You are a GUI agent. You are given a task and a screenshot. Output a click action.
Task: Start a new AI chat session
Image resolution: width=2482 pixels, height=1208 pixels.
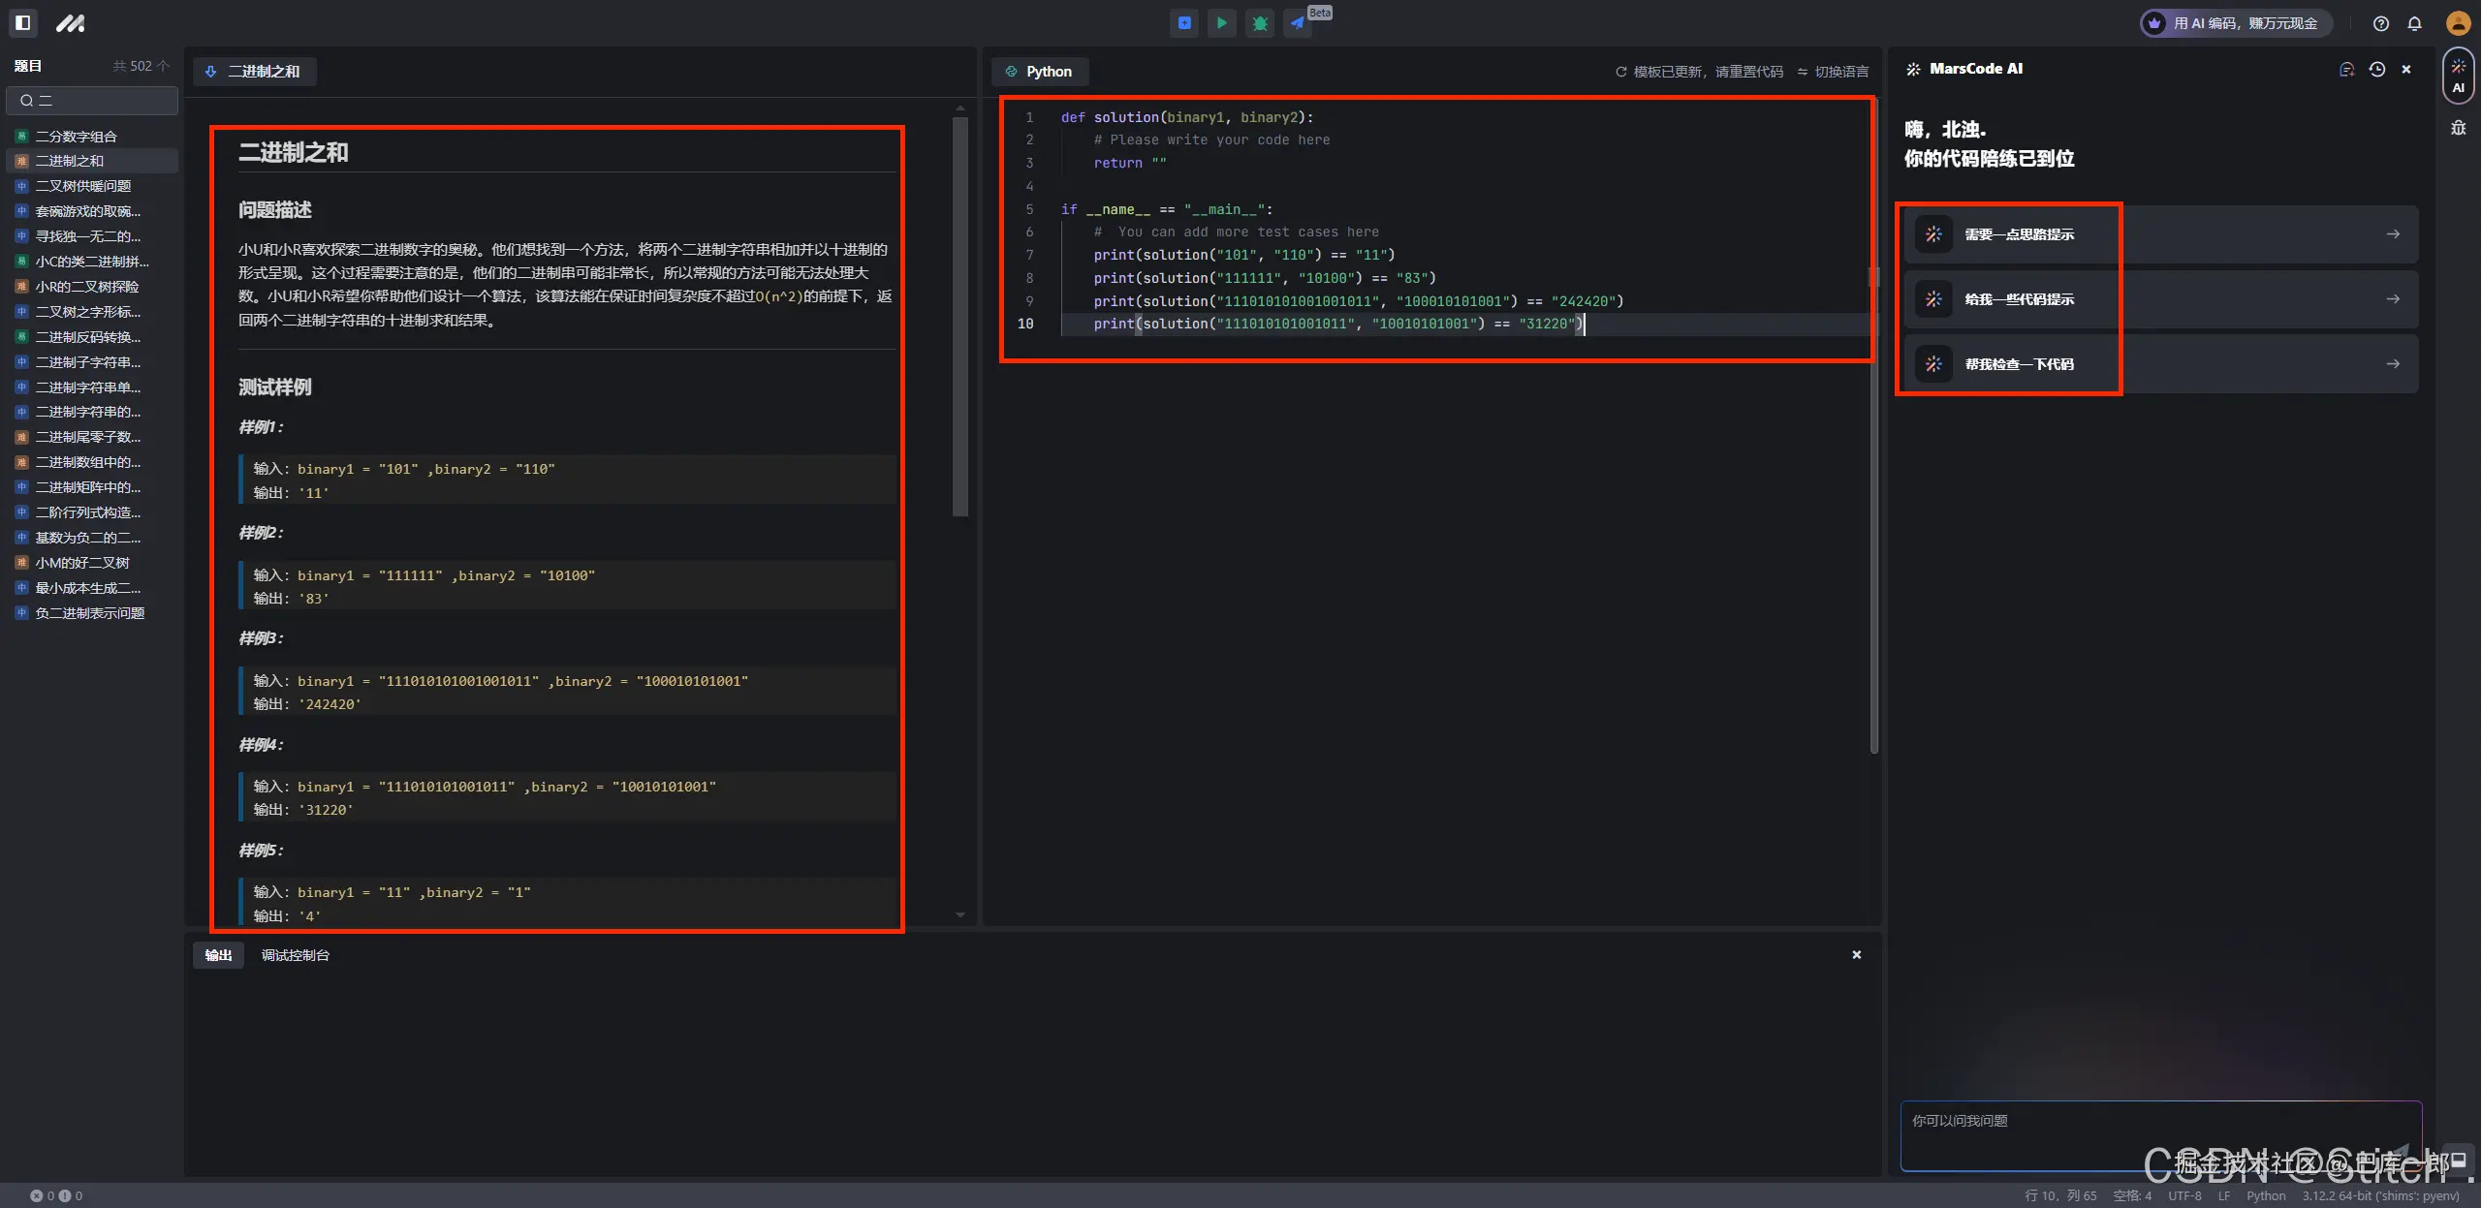(x=2346, y=69)
